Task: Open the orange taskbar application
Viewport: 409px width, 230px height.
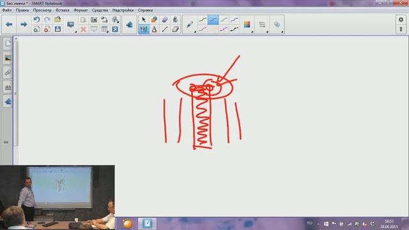Action: [x=128, y=224]
